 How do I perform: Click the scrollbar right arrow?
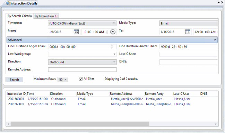pos(216,124)
